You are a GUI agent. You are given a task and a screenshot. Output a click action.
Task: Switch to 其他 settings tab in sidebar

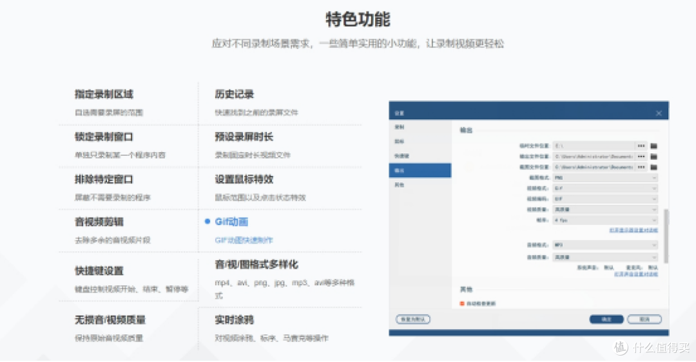(x=420, y=185)
